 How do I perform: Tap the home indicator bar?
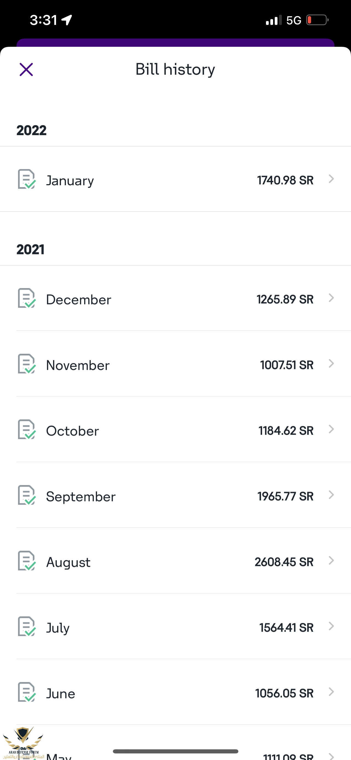(x=175, y=751)
